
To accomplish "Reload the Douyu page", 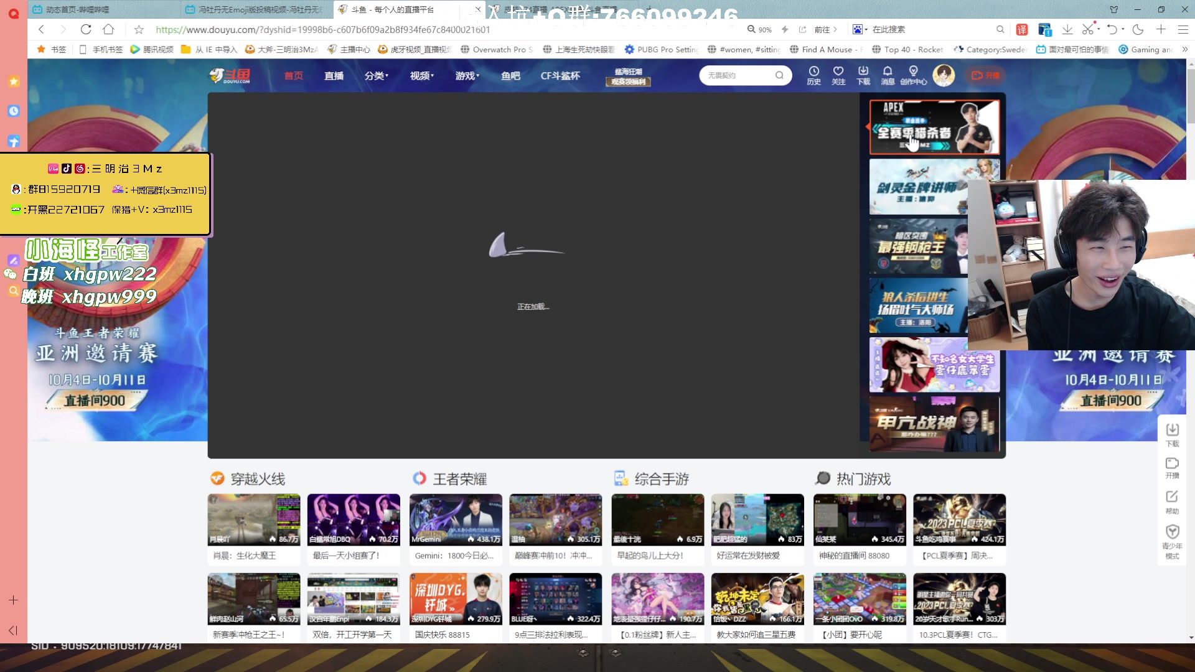I will coord(86,29).
